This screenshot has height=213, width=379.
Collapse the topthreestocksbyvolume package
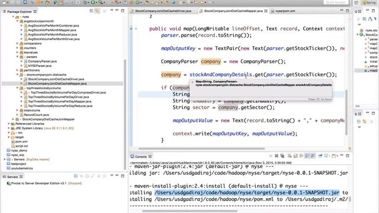[x=17, y=88]
